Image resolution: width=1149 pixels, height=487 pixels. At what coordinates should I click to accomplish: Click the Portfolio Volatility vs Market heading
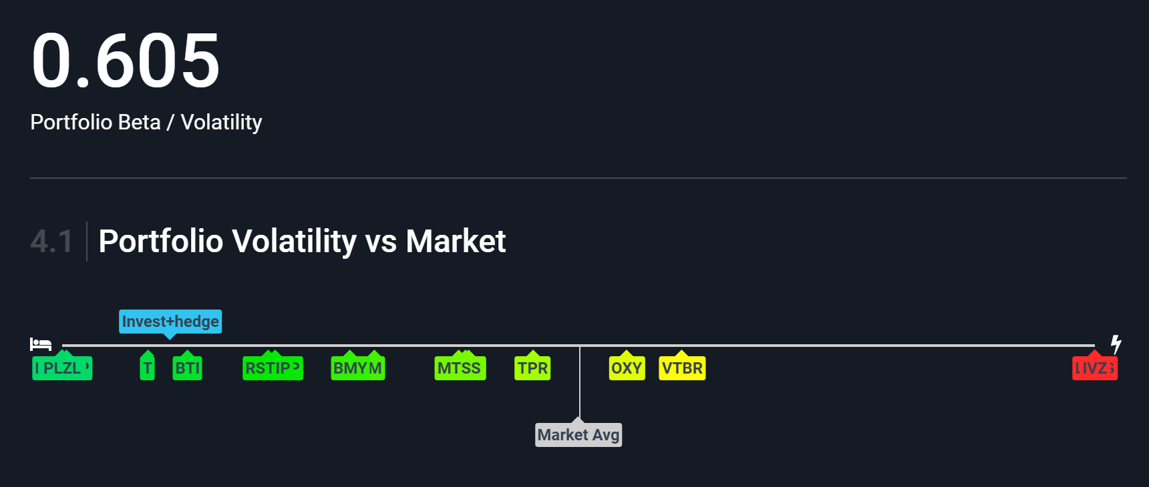302,241
